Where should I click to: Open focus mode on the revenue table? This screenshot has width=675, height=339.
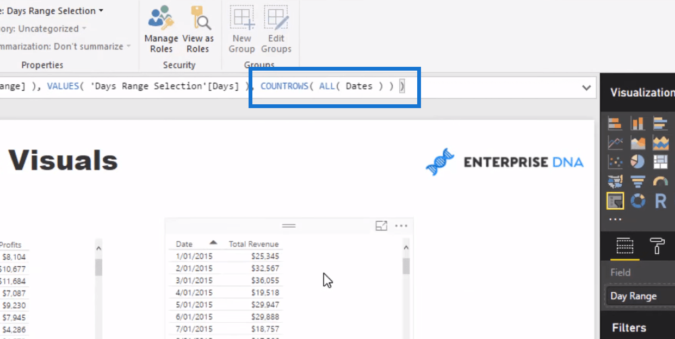[381, 226]
